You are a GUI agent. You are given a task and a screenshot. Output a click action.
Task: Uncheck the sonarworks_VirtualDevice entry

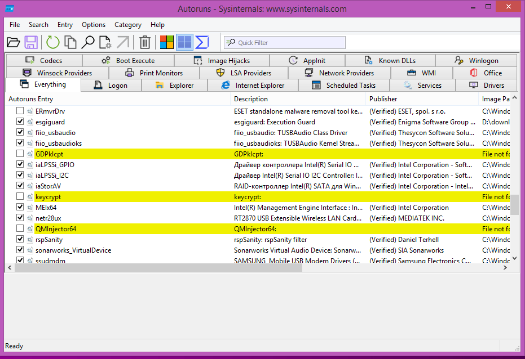point(20,250)
